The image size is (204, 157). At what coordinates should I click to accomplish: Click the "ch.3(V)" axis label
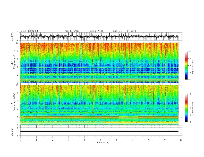click(x=12, y=132)
